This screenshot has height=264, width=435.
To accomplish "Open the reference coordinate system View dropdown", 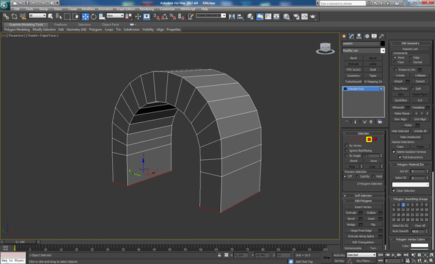I will coord(115,16).
